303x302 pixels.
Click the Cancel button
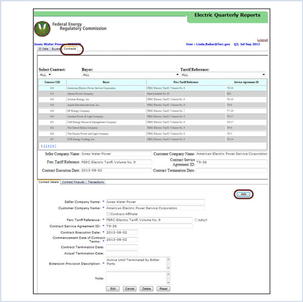pyautogui.click(x=129, y=288)
